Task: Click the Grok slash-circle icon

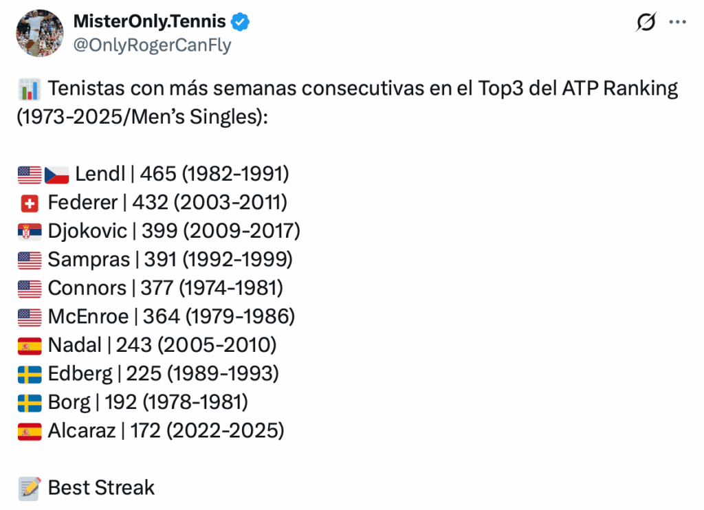Action: pyautogui.click(x=646, y=23)
